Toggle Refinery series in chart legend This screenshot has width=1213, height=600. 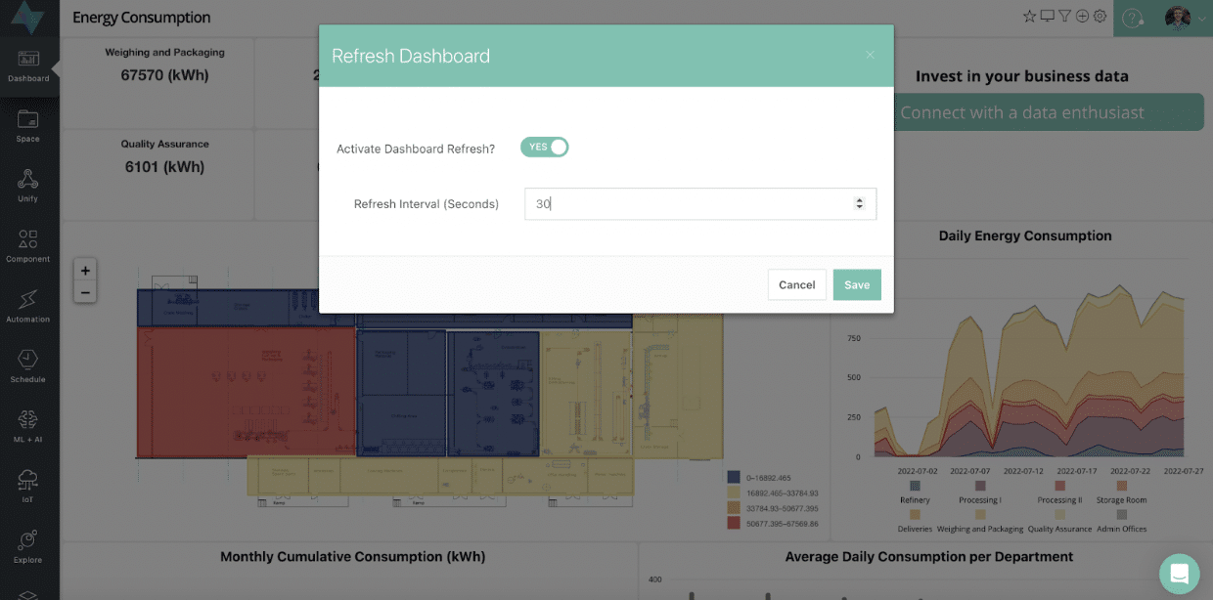coord(915,492)
